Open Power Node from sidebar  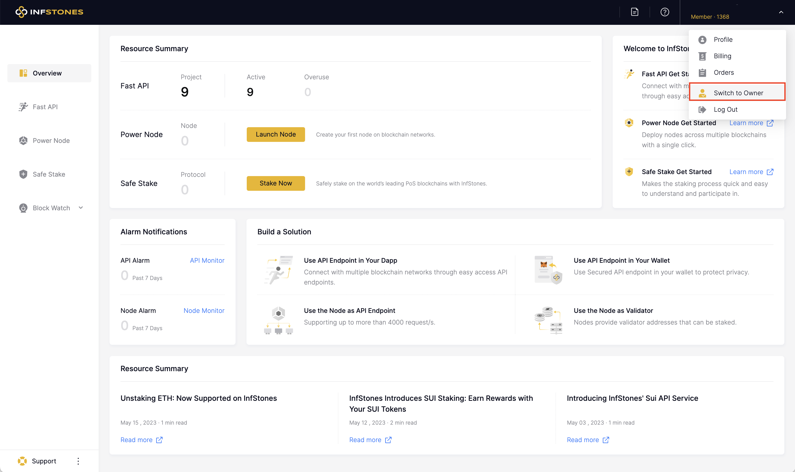[x=51, y=141]
